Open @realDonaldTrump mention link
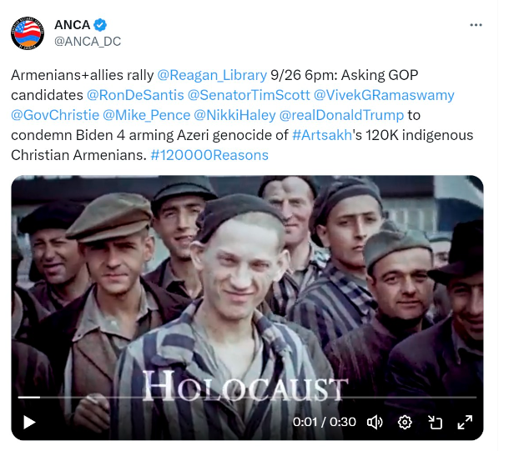 point(341,115)
